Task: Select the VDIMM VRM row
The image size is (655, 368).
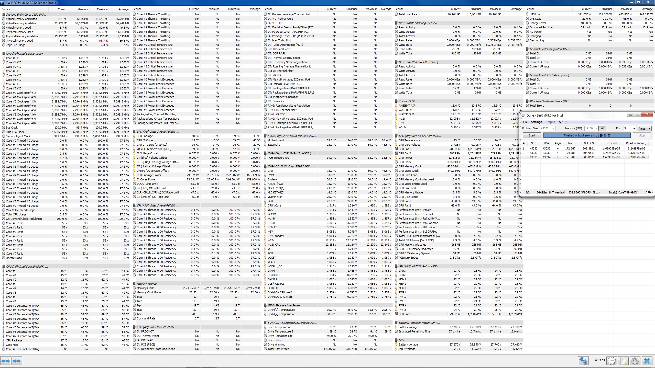Action: click(327, 197)
